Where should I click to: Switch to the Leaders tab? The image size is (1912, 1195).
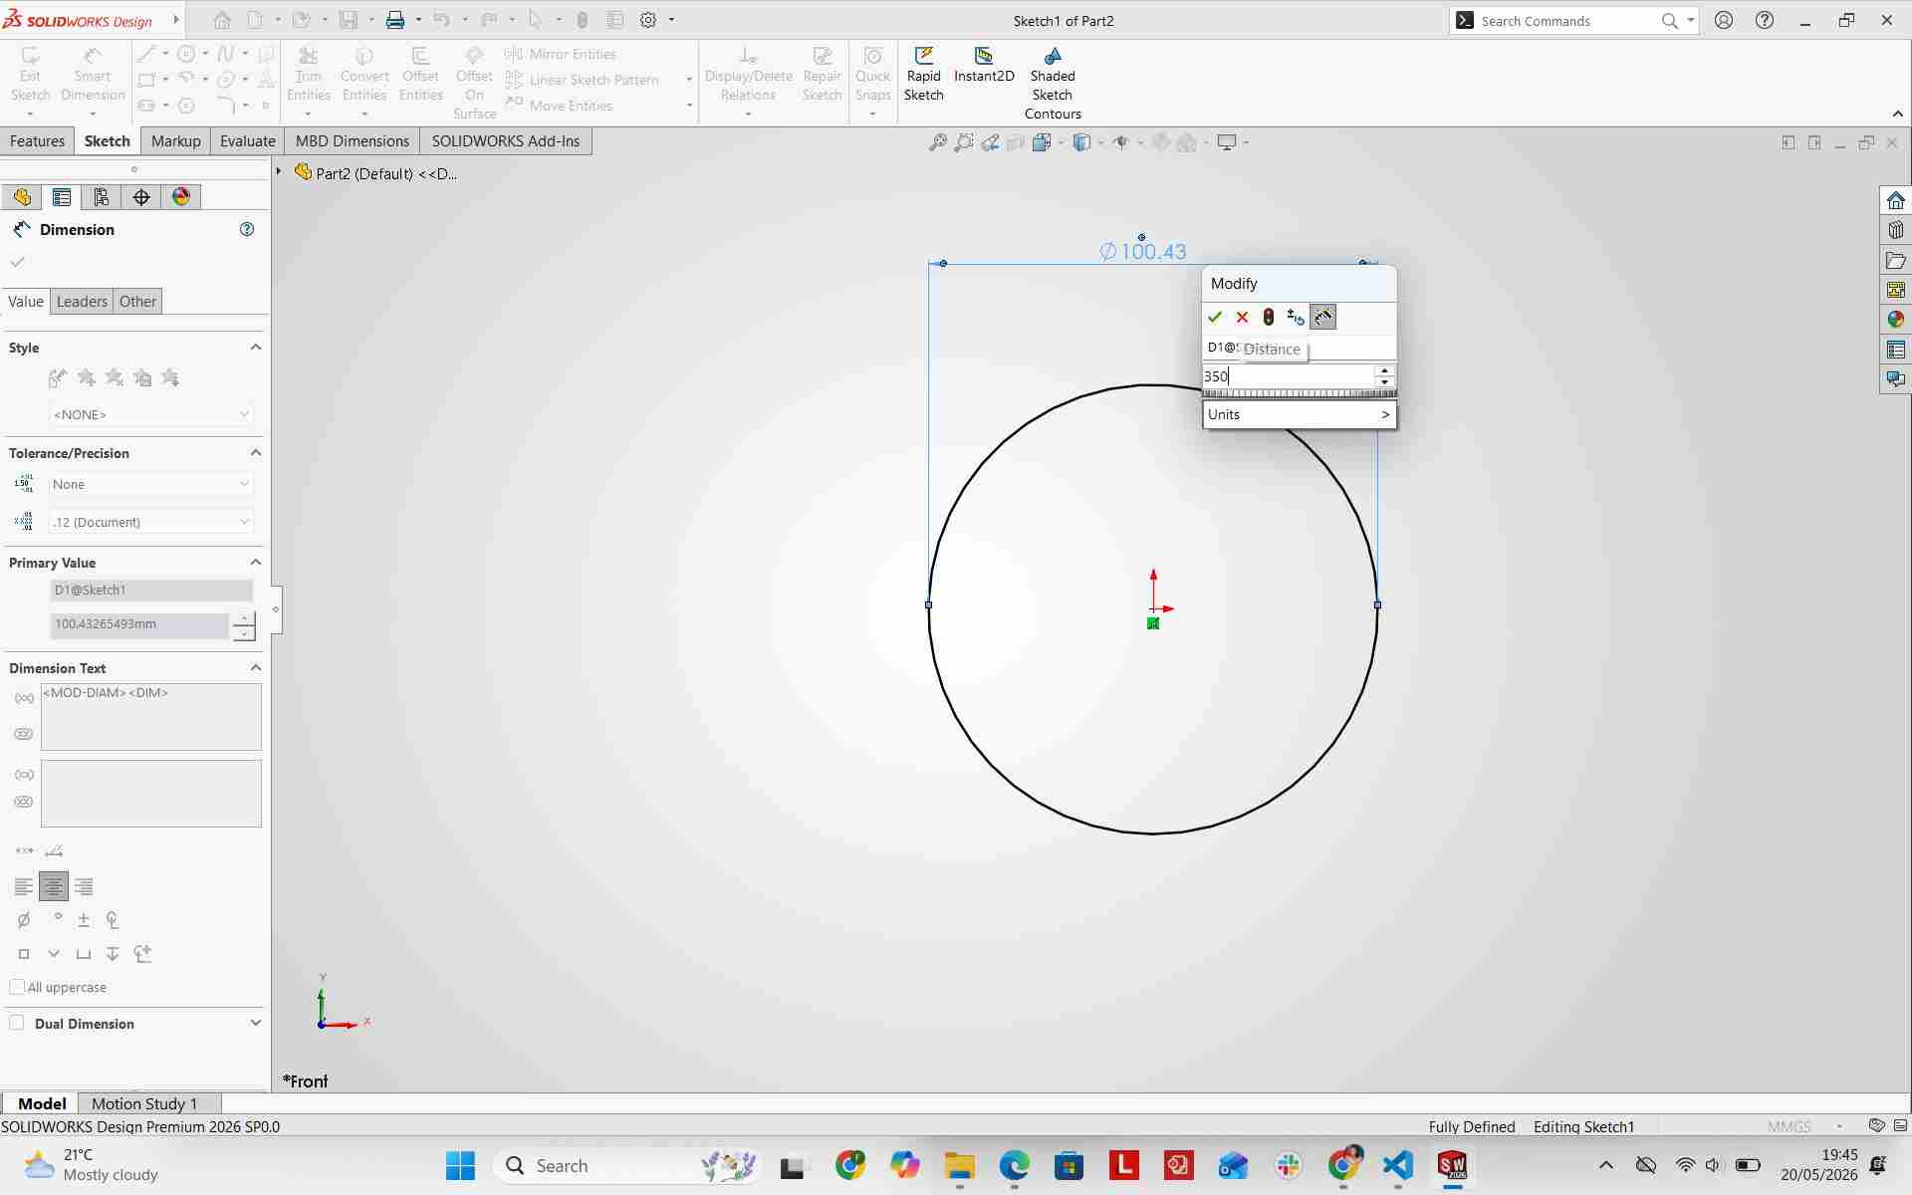(x=82, y=302)
